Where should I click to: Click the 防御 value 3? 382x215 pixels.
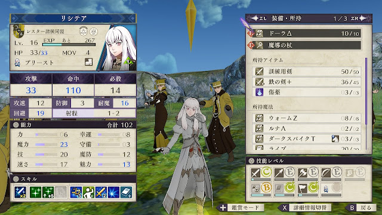[x=82, y=103]
